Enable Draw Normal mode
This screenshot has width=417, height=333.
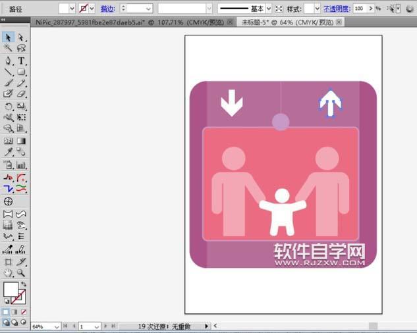pyautogui.click(x=6, y=322)
